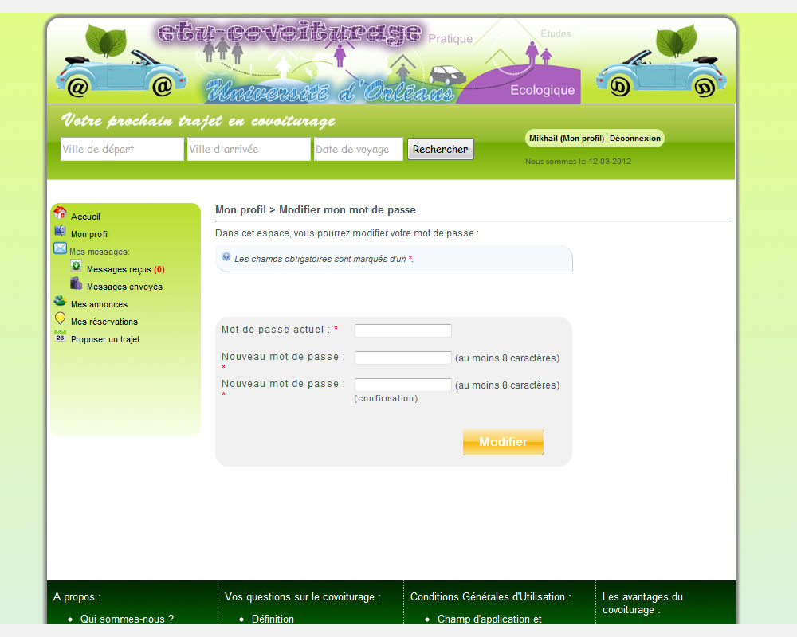The image size is (797, 637).
Task: Click the Proposer un trajet calendar icon
Action: pyautogui.click(x=60, y=336)
